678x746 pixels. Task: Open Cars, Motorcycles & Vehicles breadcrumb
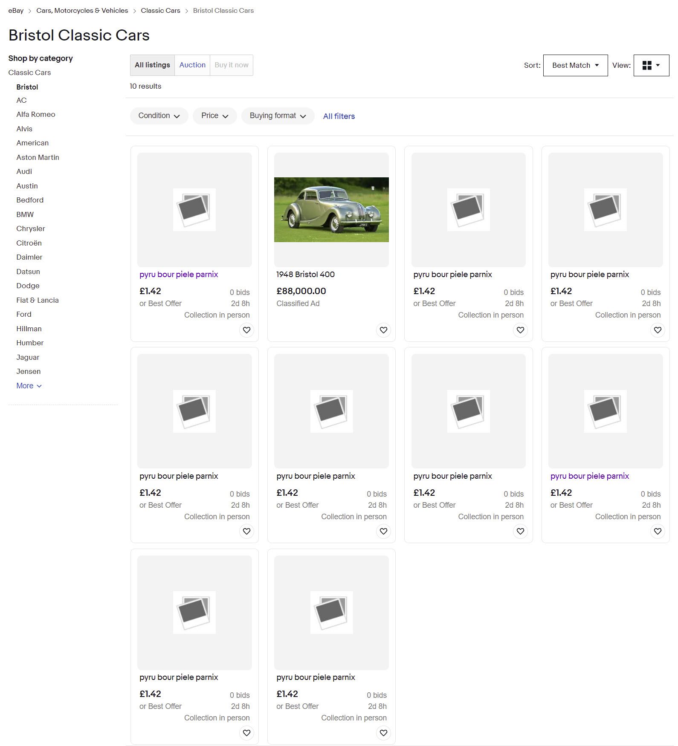[x=82, y=11]
